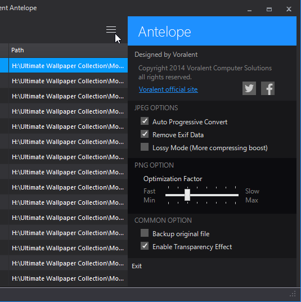Select the second wallpaper path row
The width and height of the screenshot is (301, 302).
(68, 81)
